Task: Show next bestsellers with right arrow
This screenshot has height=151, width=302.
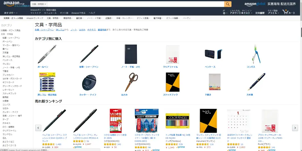Action: (x=295, y=128)
